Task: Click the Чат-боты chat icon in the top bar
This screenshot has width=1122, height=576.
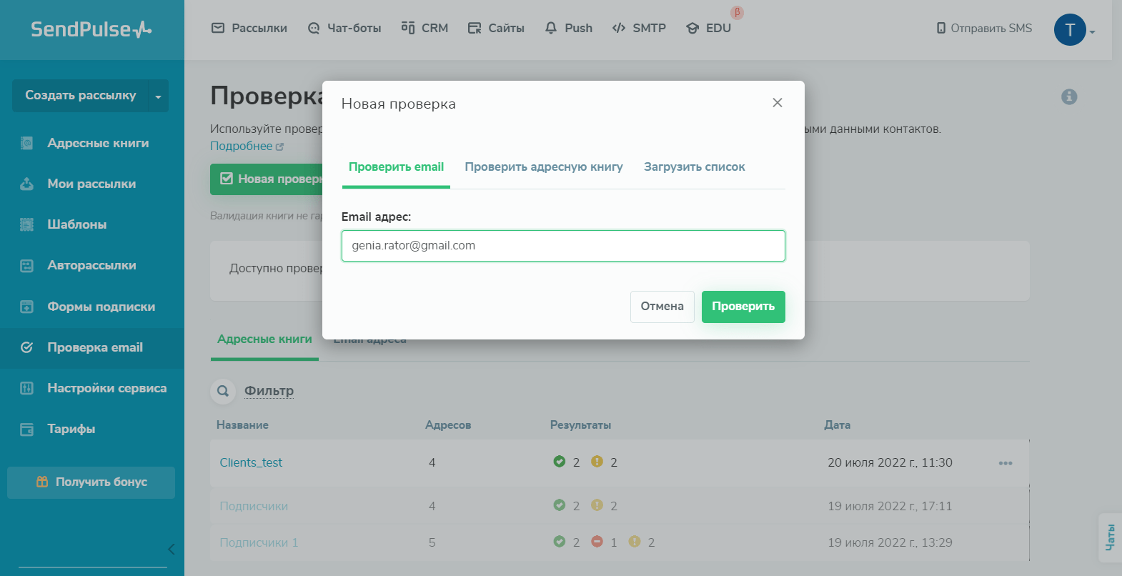Action: coord(314,29)
